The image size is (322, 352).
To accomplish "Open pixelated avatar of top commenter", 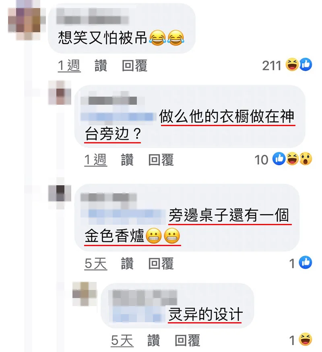I will pyautogui.click(x=24, y=21).
